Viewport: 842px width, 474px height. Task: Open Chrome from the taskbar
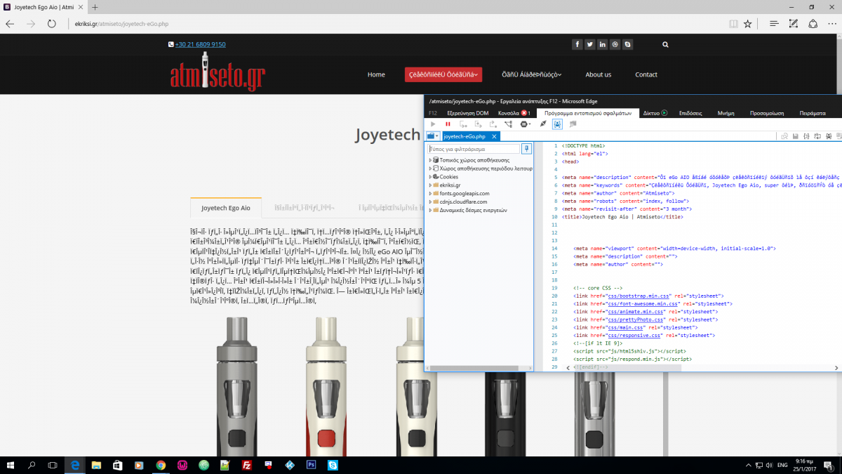[161, 465]
